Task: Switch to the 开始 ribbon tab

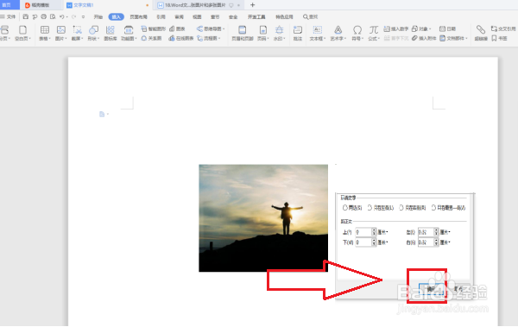Action: click(98, 16)
